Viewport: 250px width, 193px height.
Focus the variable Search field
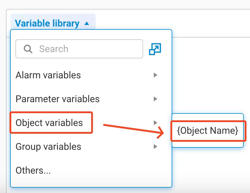pos(89,49)
